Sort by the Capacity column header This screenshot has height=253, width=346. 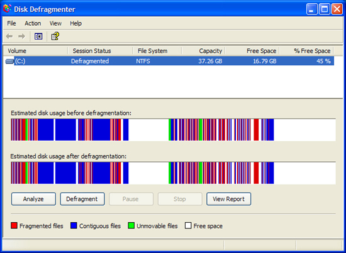(203, 51)
